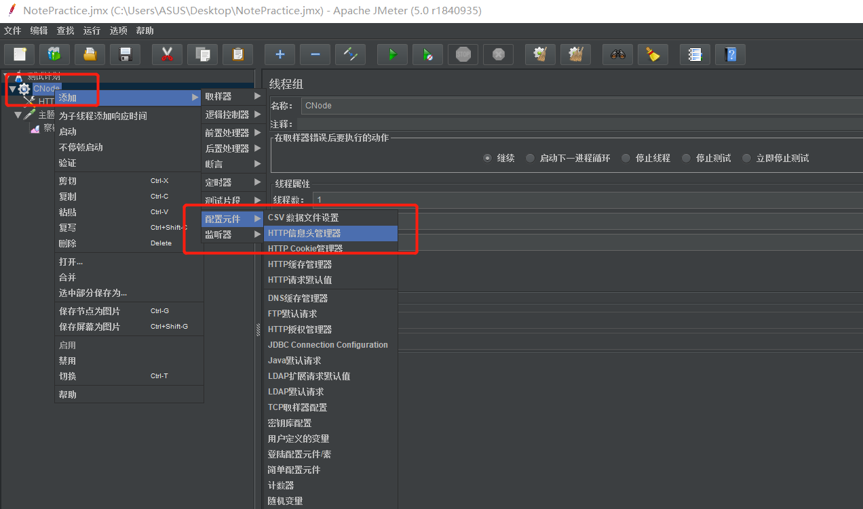Screen dimensions: 863x509
Task: Click the 名称 input field containing CNode
Action: pyautogui.click(x=582, y=106)
